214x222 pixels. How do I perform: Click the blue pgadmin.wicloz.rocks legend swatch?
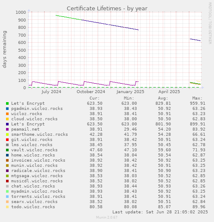click(x=7, y=109)
